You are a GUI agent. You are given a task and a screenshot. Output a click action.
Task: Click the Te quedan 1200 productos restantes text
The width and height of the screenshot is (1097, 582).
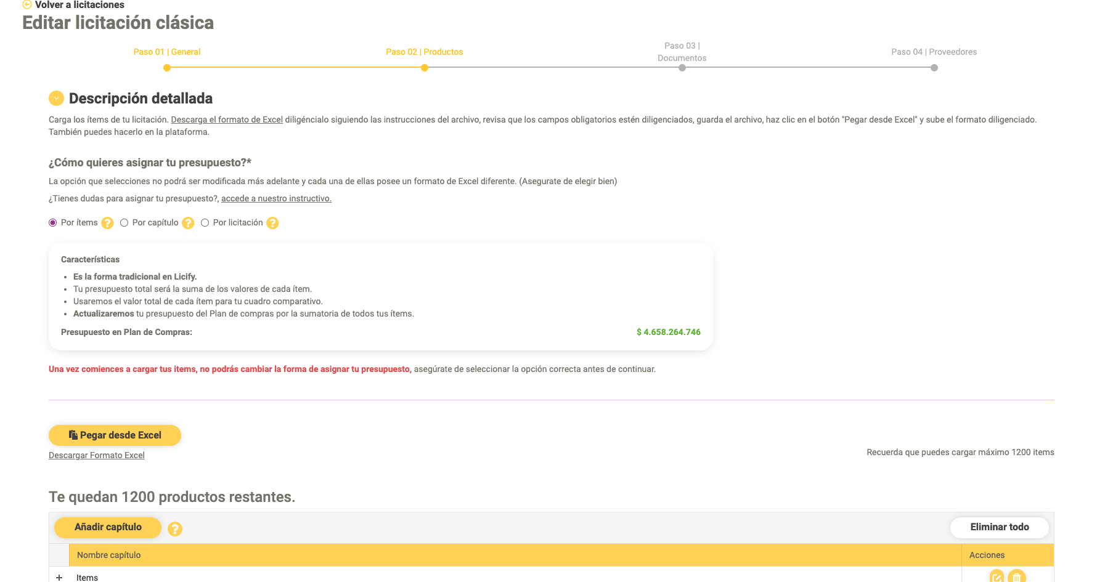coord(172,497)
